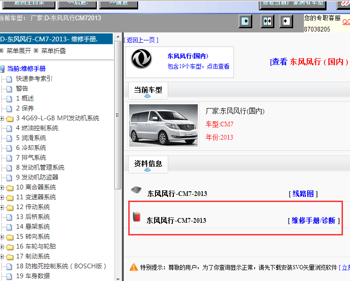Click the 当前:维修手册 heading
Image resolution: width=350 pixels, height=281 pixels.
point(26,69)
